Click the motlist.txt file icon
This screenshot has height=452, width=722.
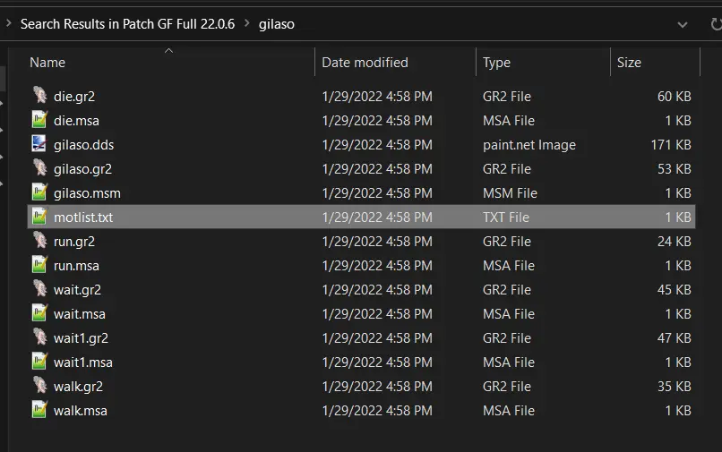click(x=39, y=217)
